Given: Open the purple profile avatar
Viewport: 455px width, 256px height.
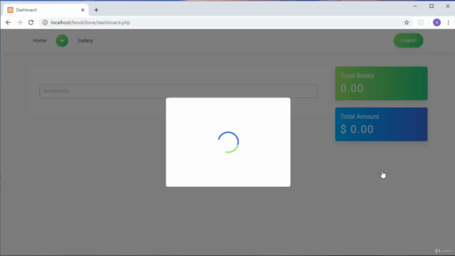Looking at the screenshot, I should [437, 22].
